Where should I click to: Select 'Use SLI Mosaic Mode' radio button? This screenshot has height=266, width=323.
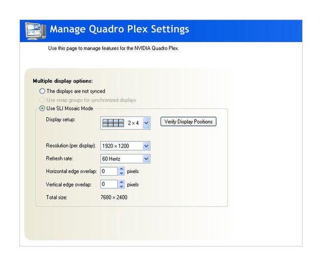(x=42, y=109)
